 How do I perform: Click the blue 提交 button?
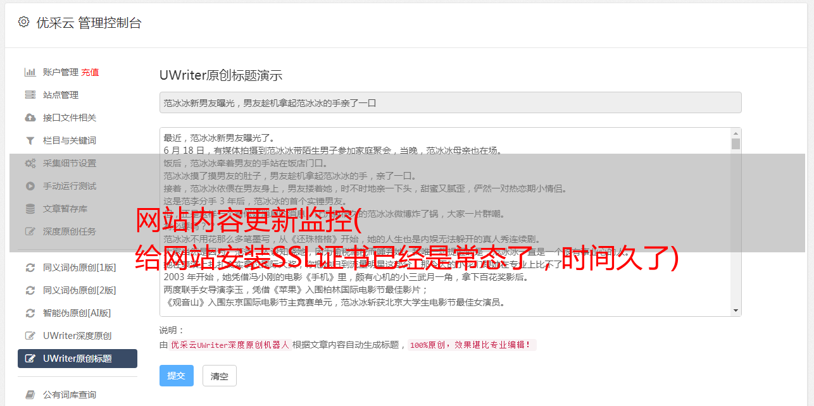click(176, 376)
